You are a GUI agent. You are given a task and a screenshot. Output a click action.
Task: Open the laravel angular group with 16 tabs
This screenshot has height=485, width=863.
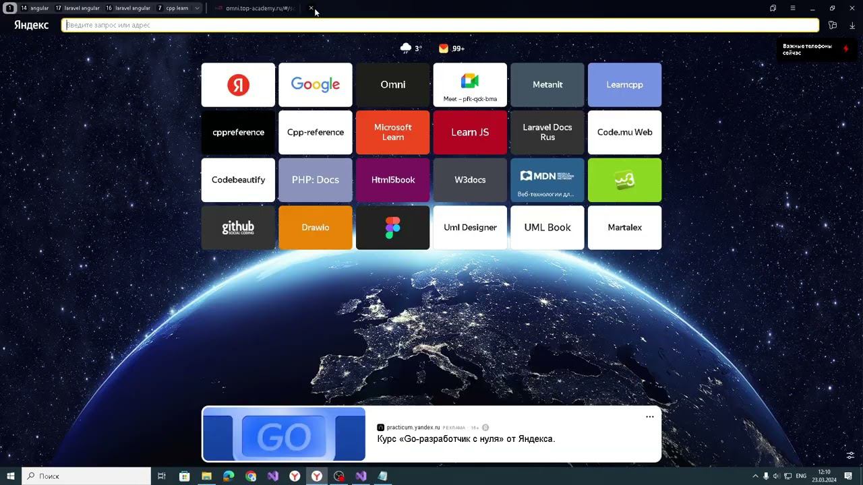tap(128, 8)
